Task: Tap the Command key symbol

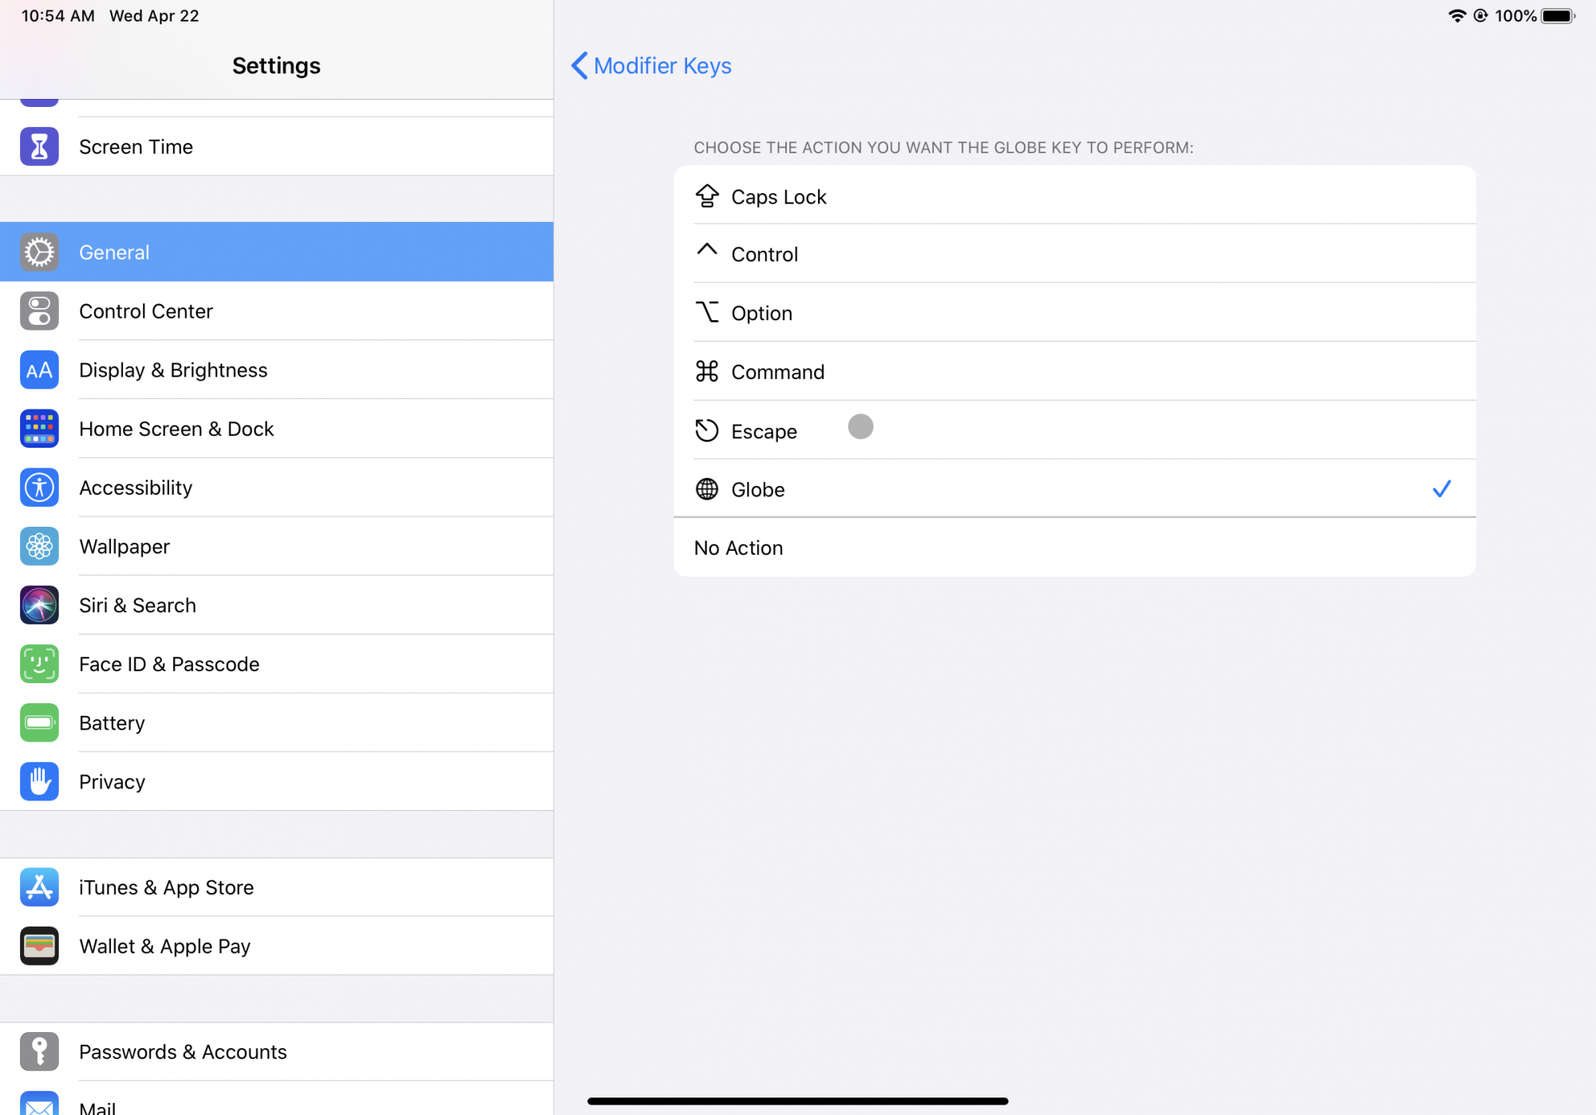Action: 707,371
